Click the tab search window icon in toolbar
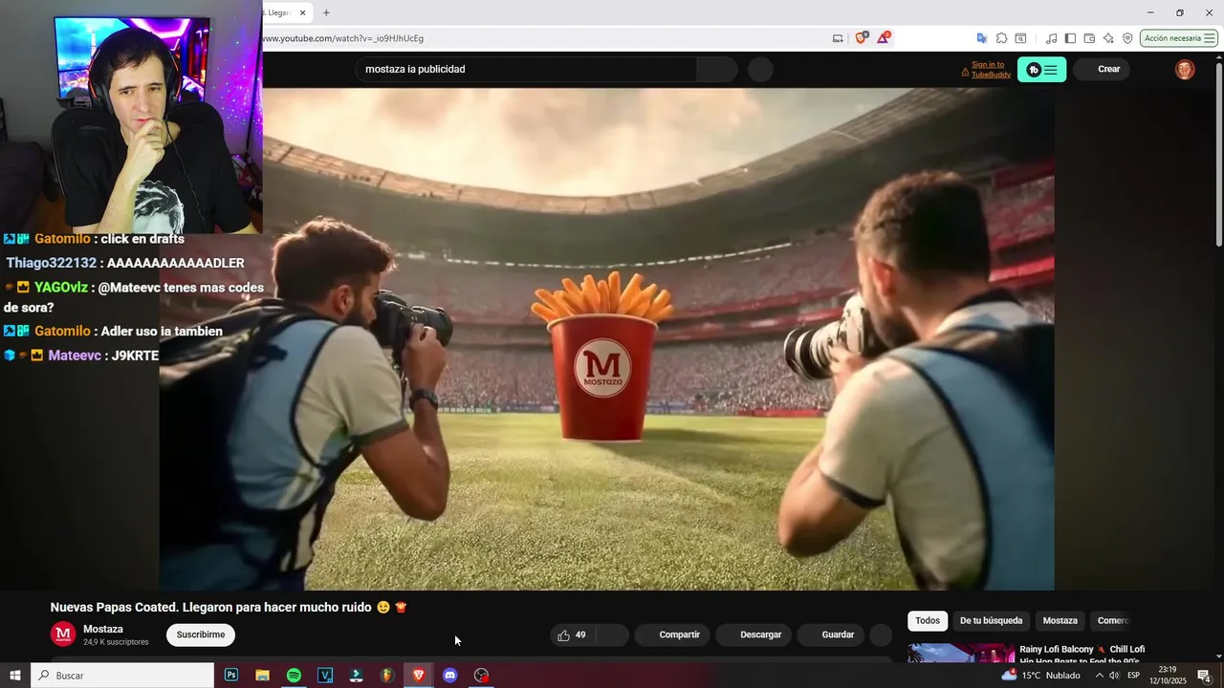This screenshot has width=1224, height=688. [1020, 38]
